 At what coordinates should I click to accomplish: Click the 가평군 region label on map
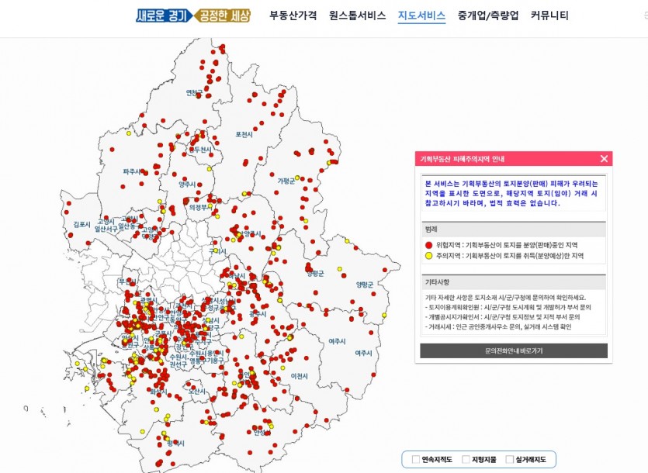point(286,181)
